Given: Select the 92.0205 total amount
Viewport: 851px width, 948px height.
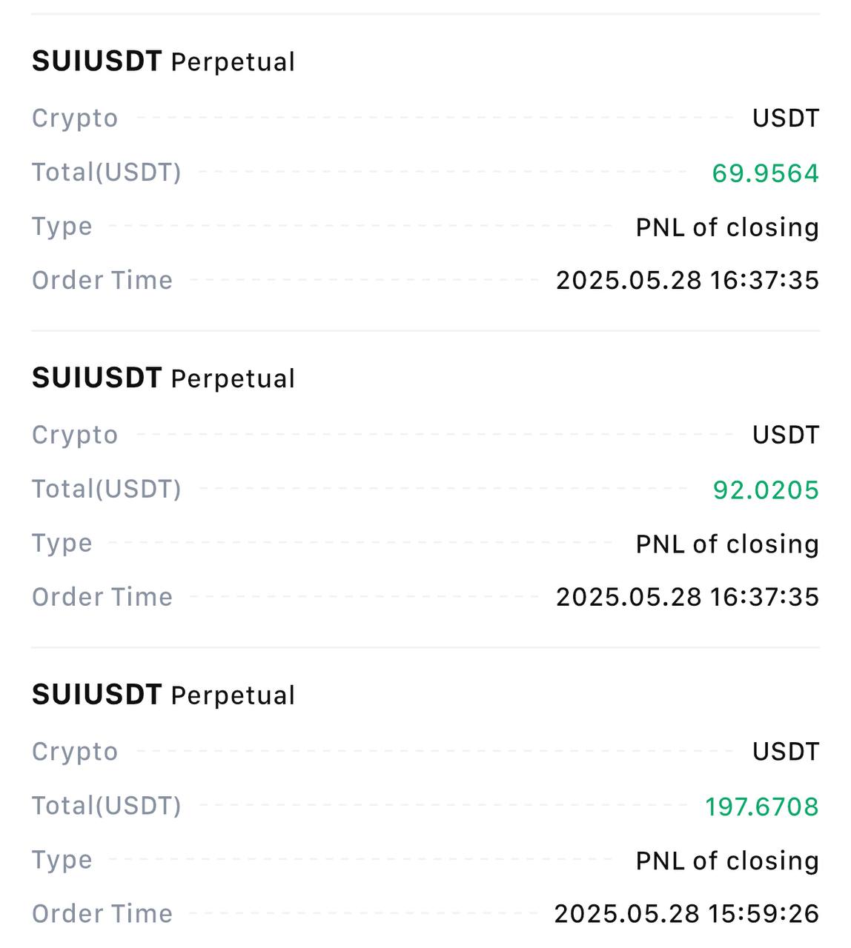Looking at the screenshot, I should [766, 490].
